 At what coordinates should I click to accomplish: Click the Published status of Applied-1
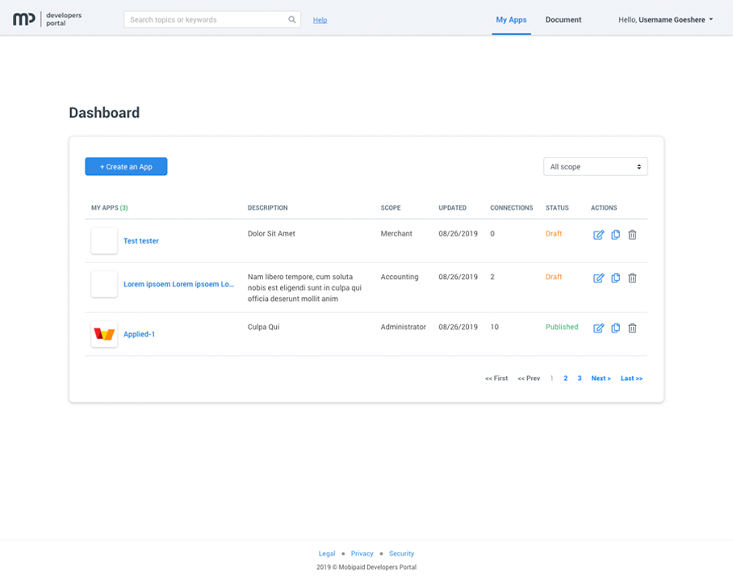click(562, 327)
